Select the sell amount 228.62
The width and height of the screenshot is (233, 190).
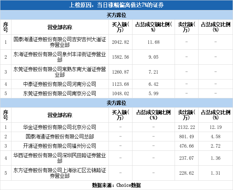coord(186,173)
